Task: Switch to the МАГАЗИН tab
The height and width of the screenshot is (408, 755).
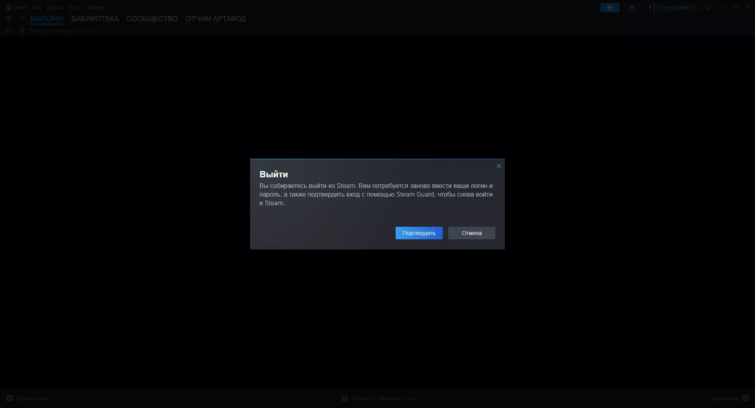Action: pos(47,19)
